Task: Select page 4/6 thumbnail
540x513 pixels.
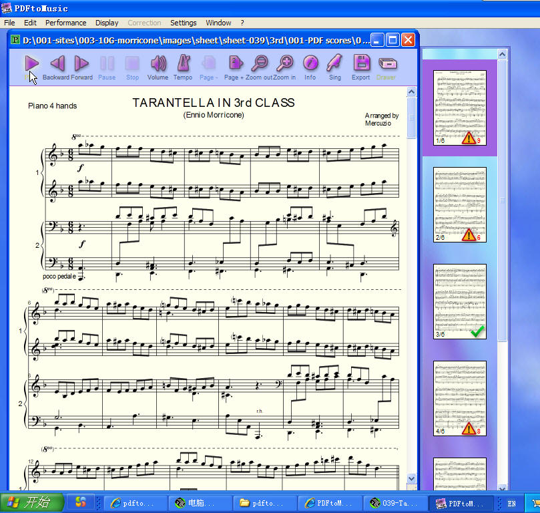Action: 459,398
